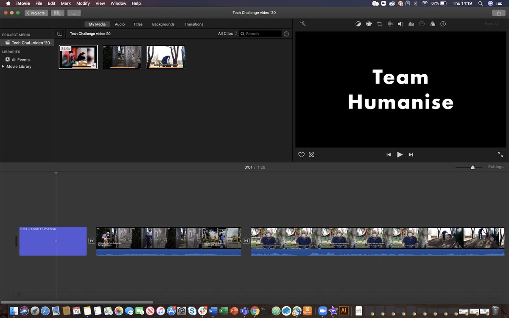This screenshot has width=509, height=318.
Task: Go back to Projects
Action: tap(36, 13)
